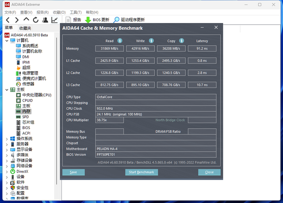
Task: Open the 帮助(H) menu
Action: tap(92, 12)
